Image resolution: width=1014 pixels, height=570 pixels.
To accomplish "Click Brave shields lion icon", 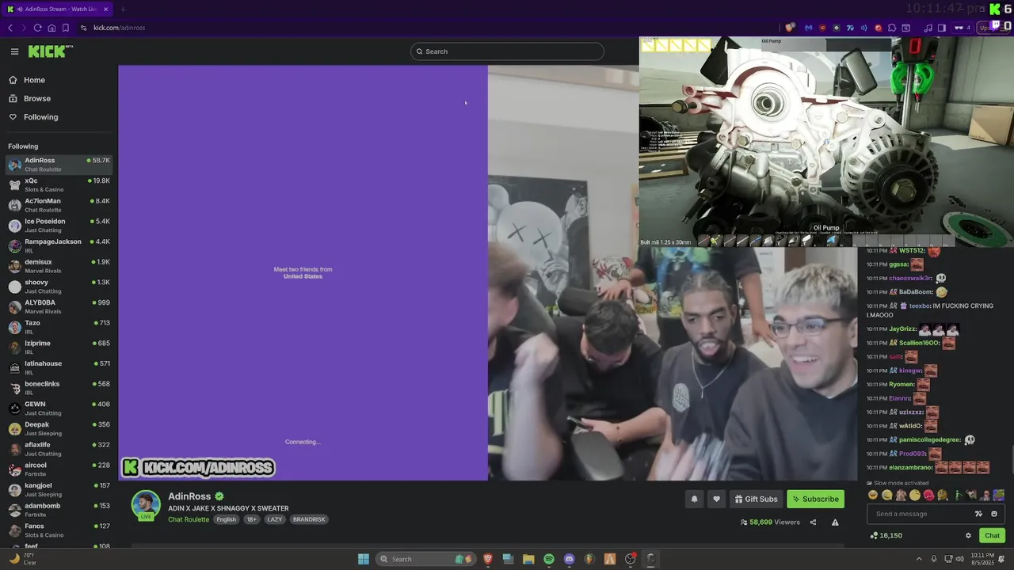I will point(790,28).
